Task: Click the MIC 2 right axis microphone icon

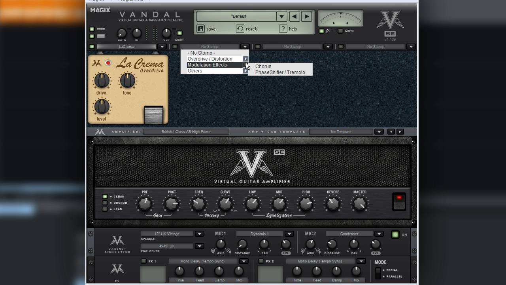Action: pyautogui.click(x=318, y=251)
